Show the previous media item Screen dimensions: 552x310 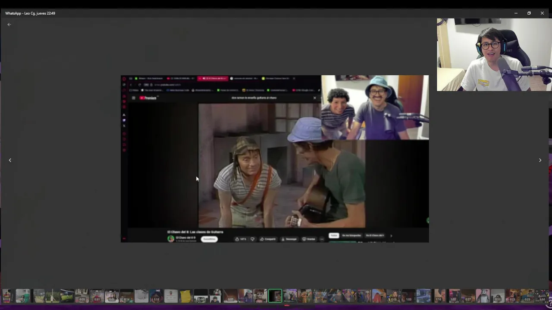click(10, 160)
